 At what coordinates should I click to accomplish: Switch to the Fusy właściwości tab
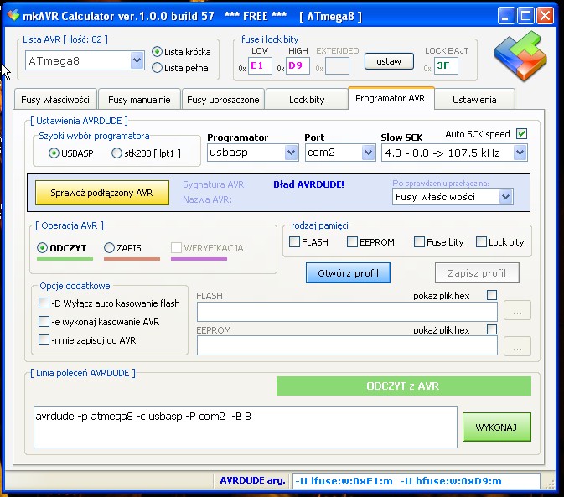(55, 100)
